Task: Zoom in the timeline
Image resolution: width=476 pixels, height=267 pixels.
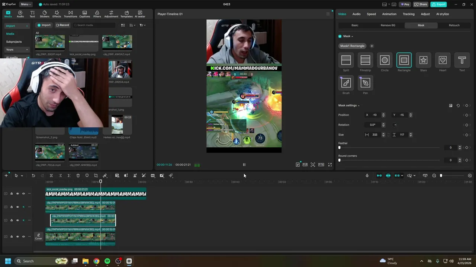Action: point(470,176)
